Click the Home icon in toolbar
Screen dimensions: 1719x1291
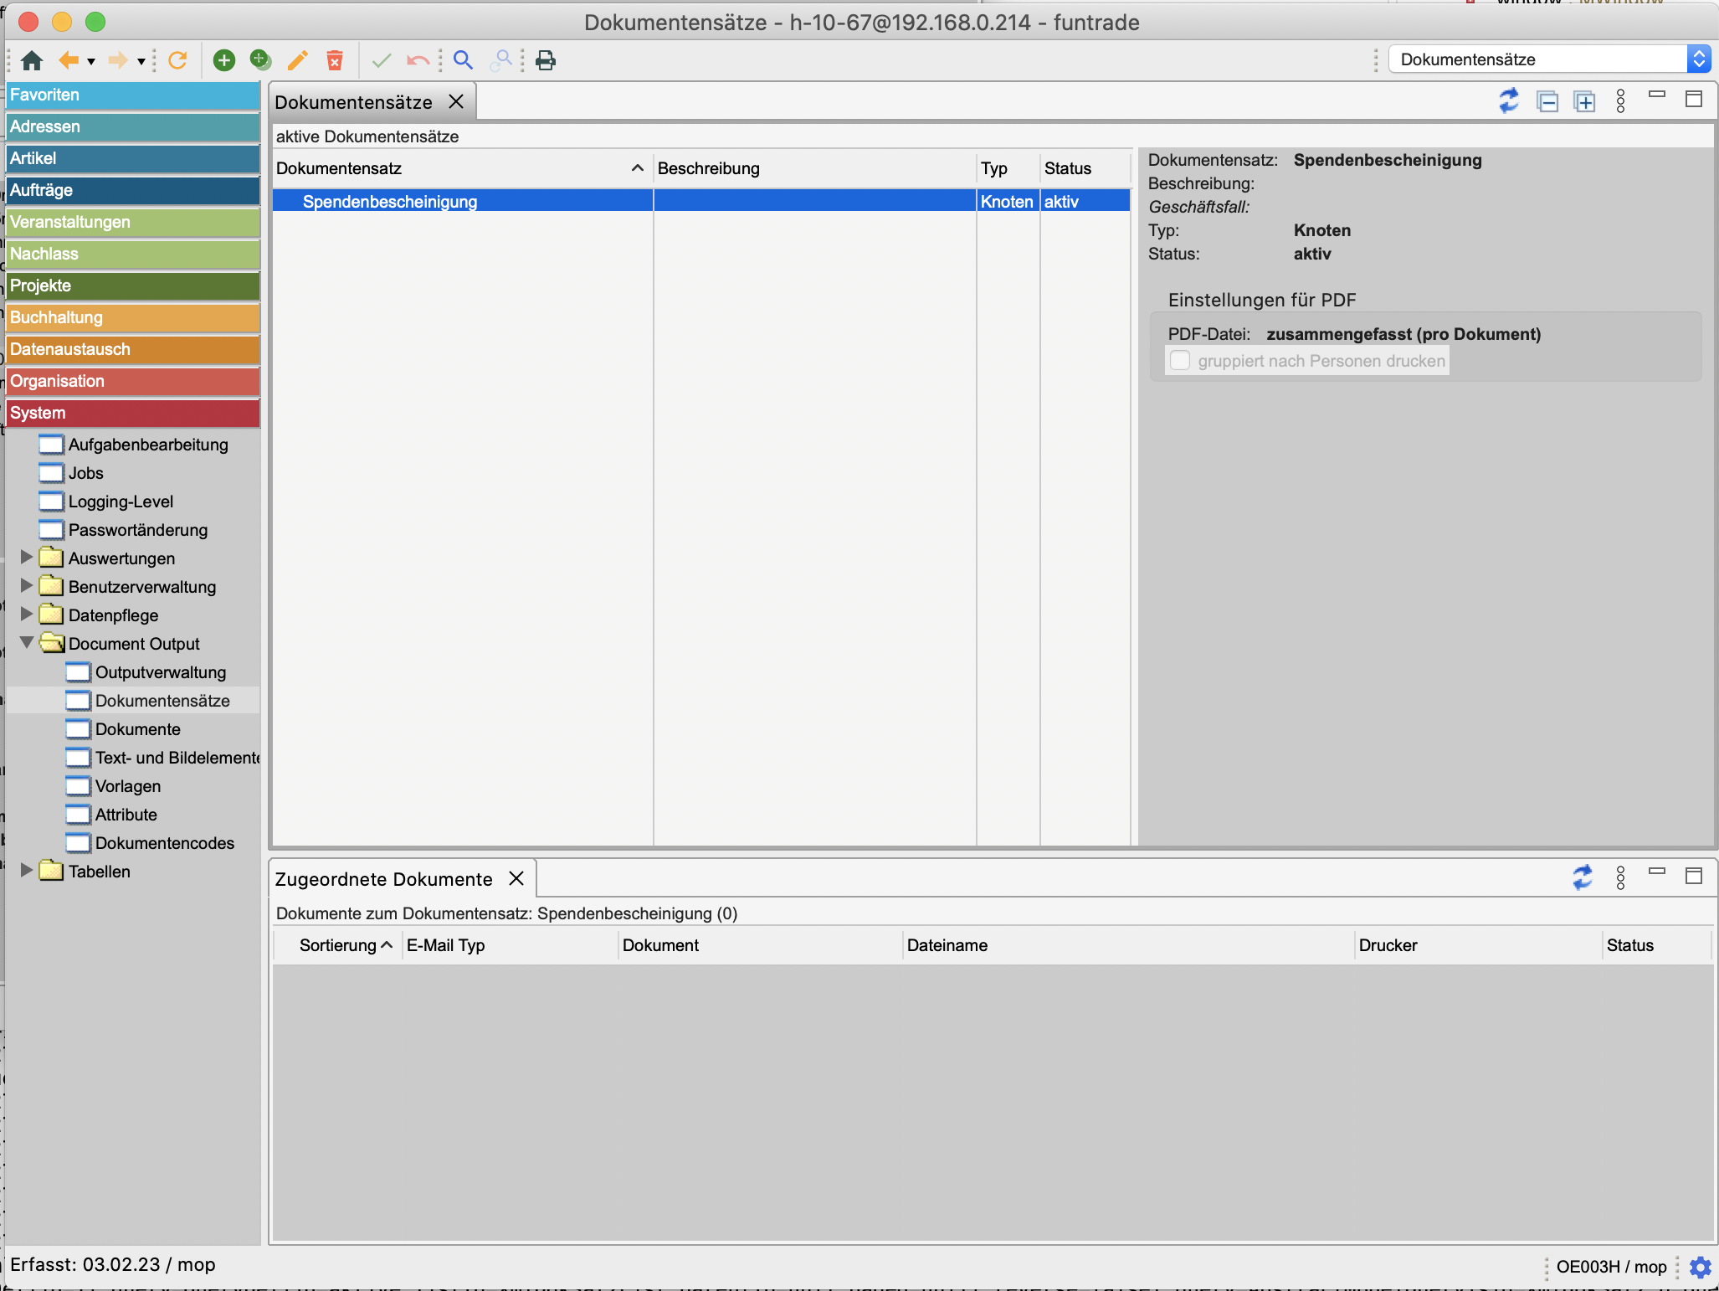32,60
